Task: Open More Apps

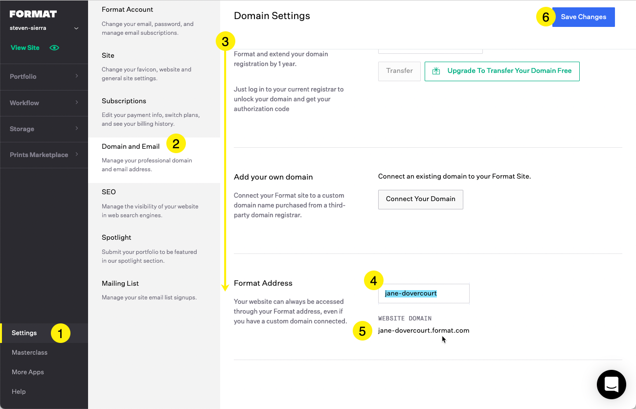Action: [x=28, y=372]
